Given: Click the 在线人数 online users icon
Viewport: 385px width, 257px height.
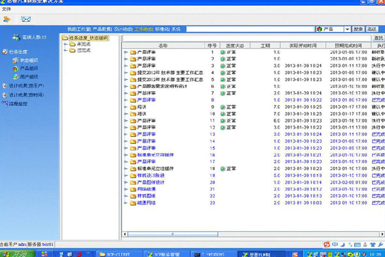Looking at the screenshot, I should tap(16, 37).
